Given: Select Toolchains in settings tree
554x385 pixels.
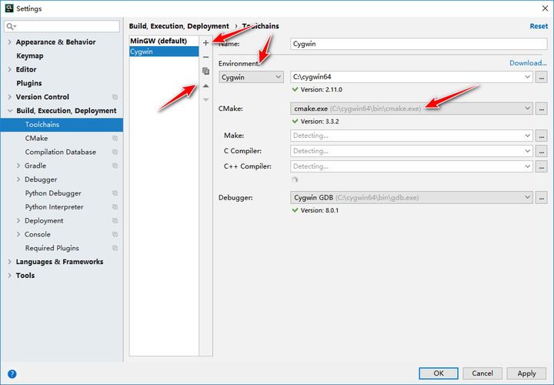Looking at the screenshot, I should point(62,125).
